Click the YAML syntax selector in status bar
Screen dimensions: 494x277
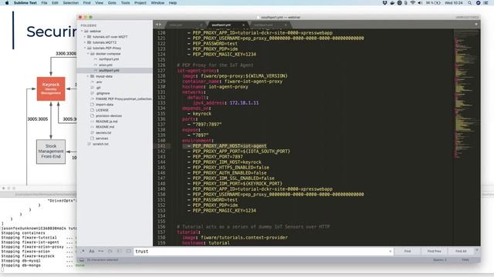tap(465, 260)
